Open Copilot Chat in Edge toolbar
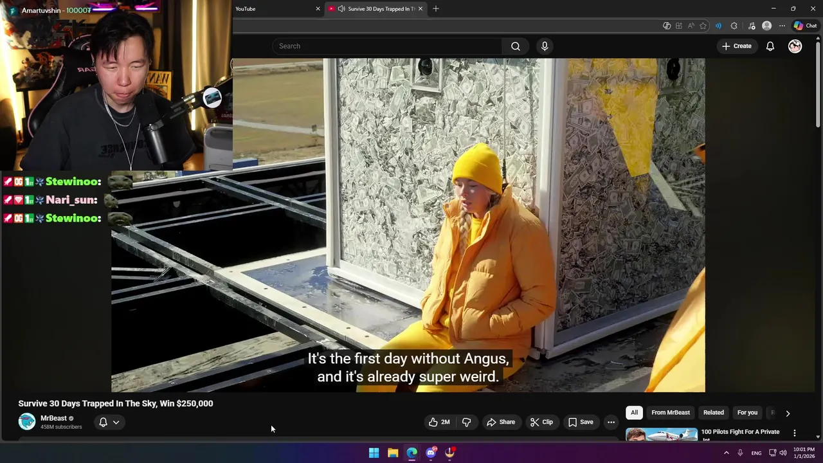 805,26
